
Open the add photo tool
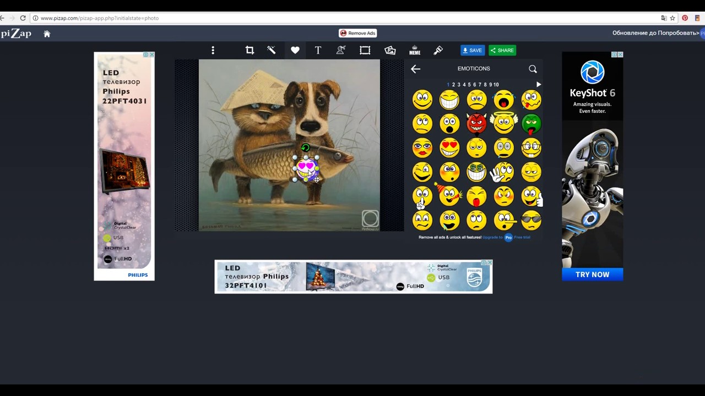(390, 50)
